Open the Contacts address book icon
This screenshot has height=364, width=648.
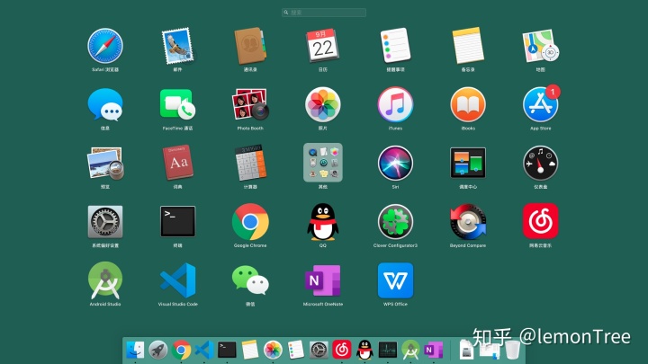click(x=250, y=46)
